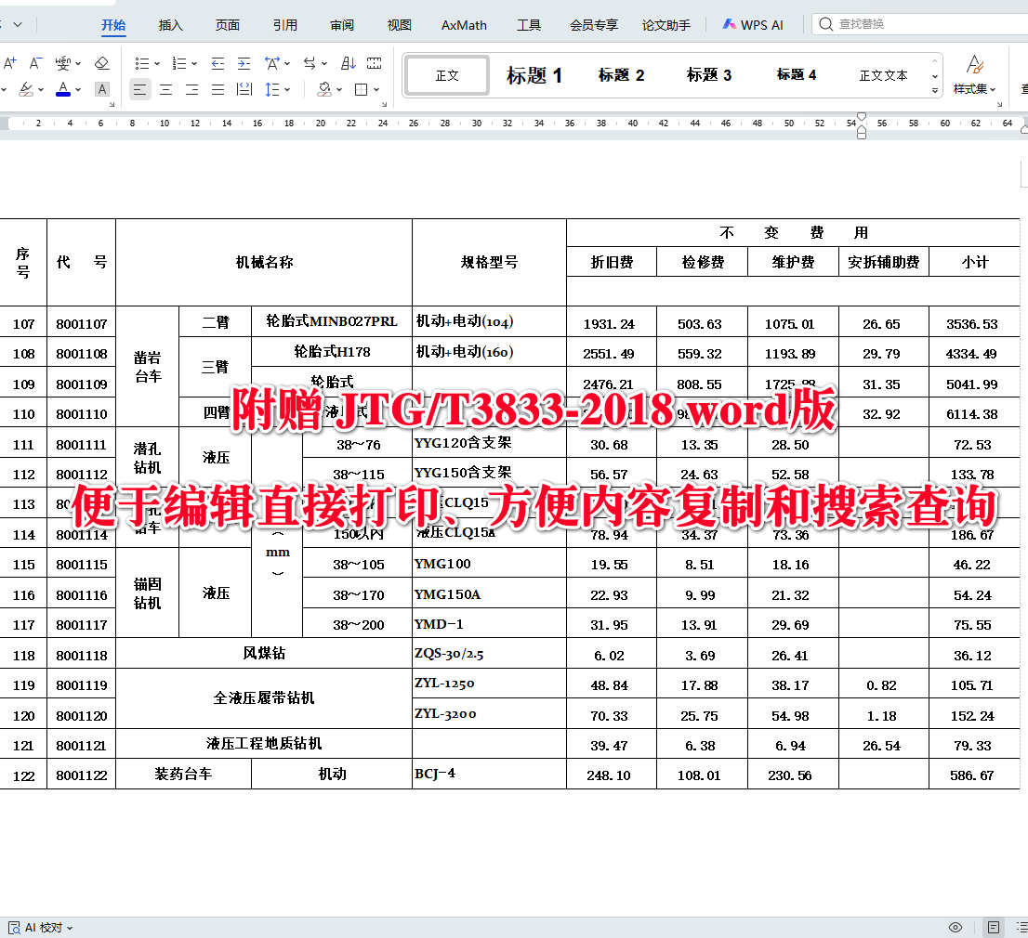
Task: Open the 页面 (Page) tab
Action: [x=228, y=25]
